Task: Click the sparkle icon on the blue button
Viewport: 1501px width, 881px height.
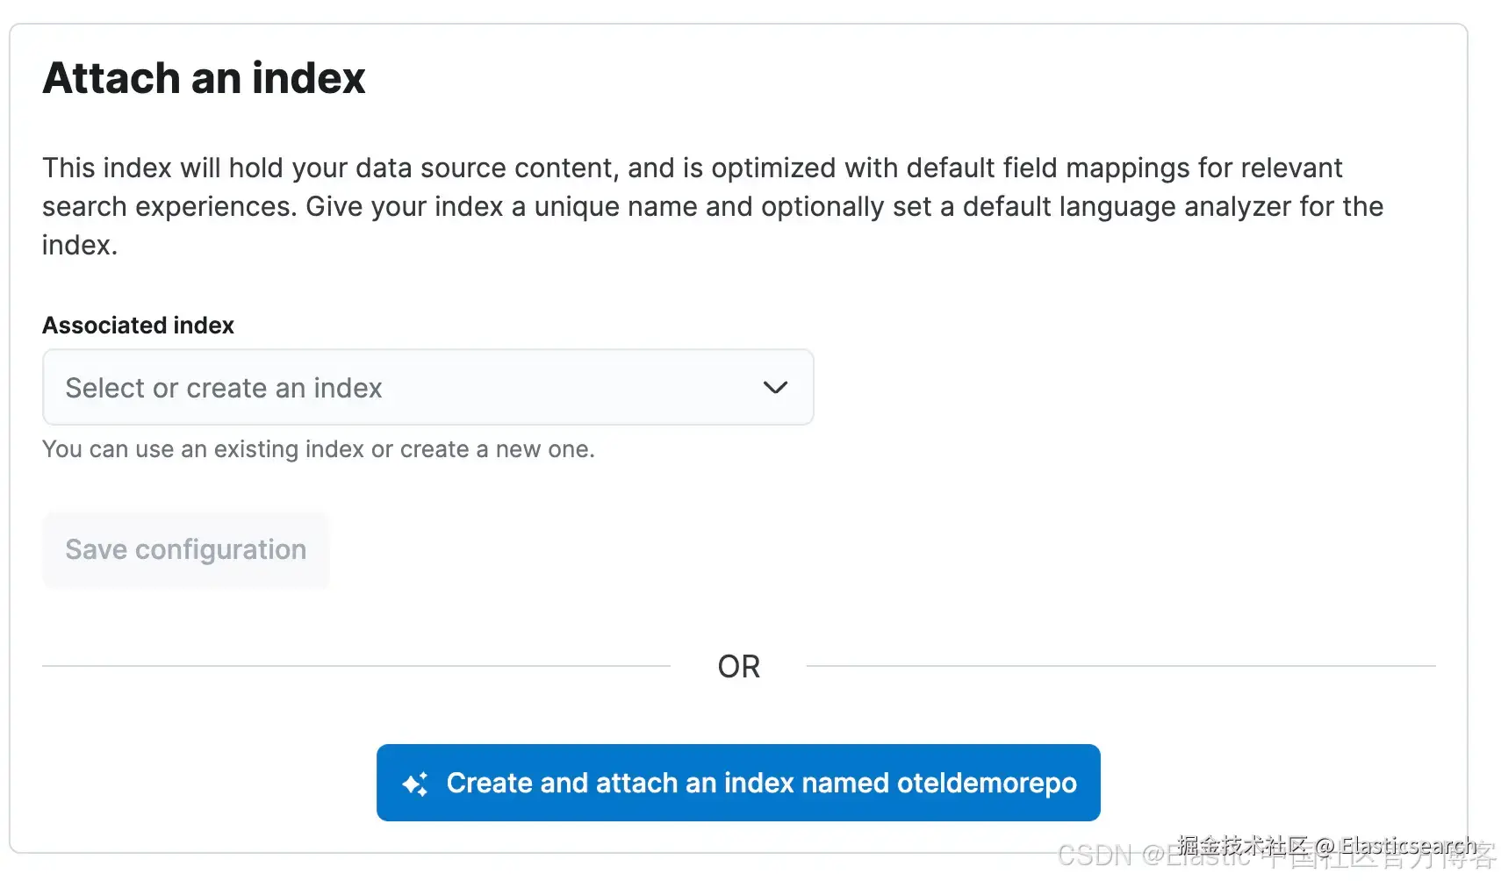Action: pyautogui.click(x=415, y=784)
